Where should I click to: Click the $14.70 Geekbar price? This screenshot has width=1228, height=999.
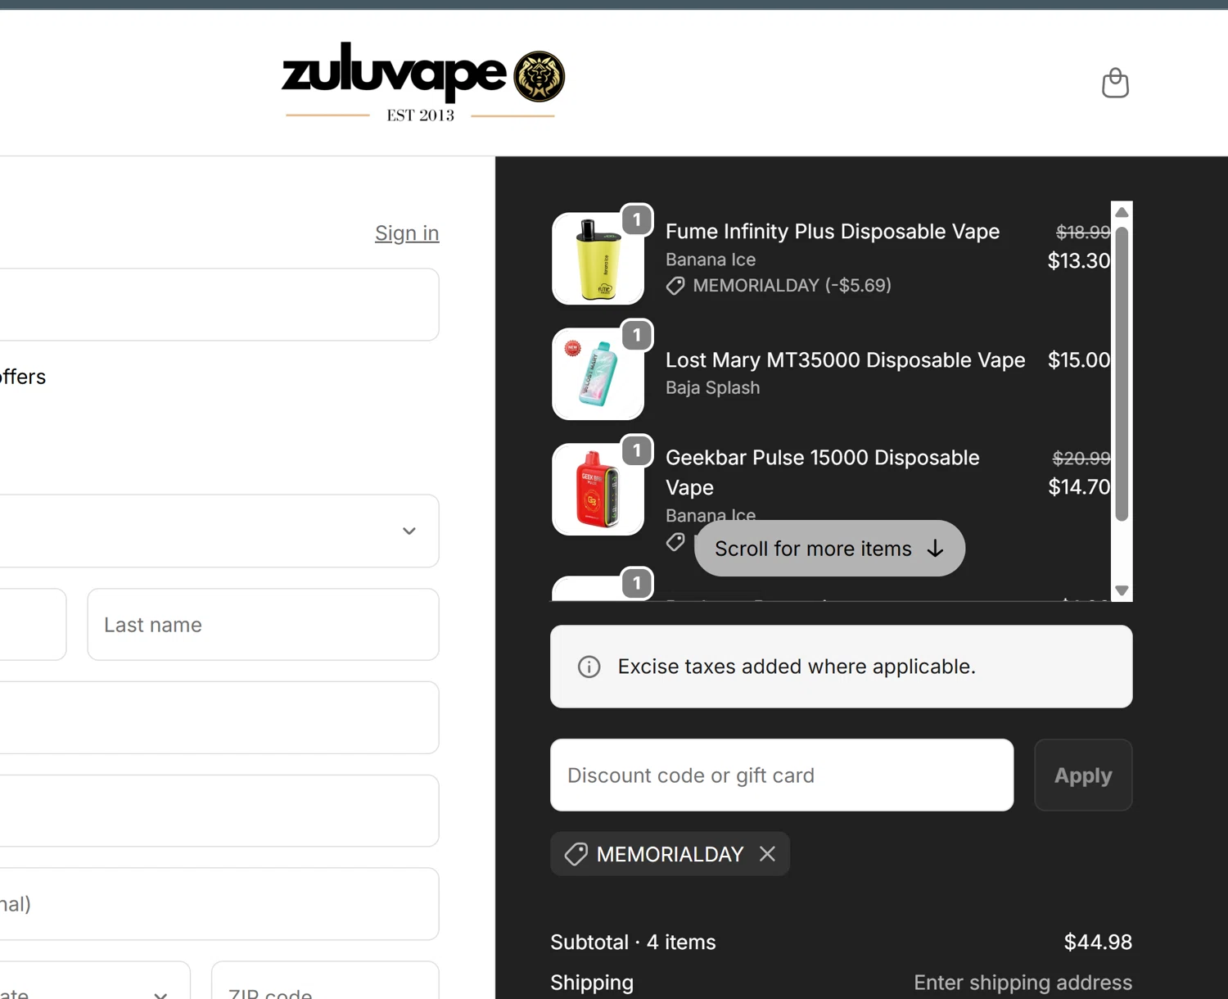[x=1079, y=487]
